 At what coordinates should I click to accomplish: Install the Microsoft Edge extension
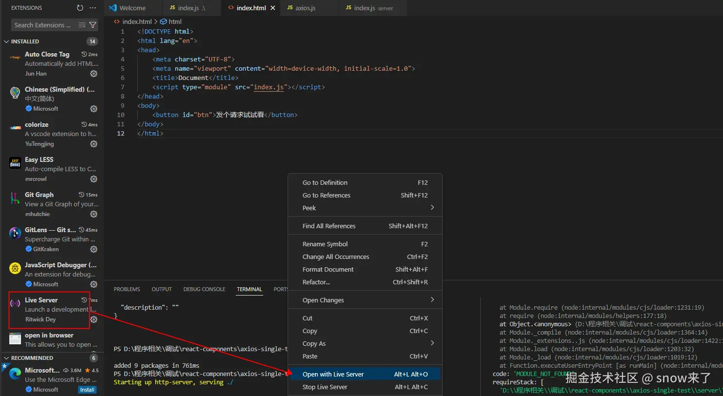tap(87, 390)
